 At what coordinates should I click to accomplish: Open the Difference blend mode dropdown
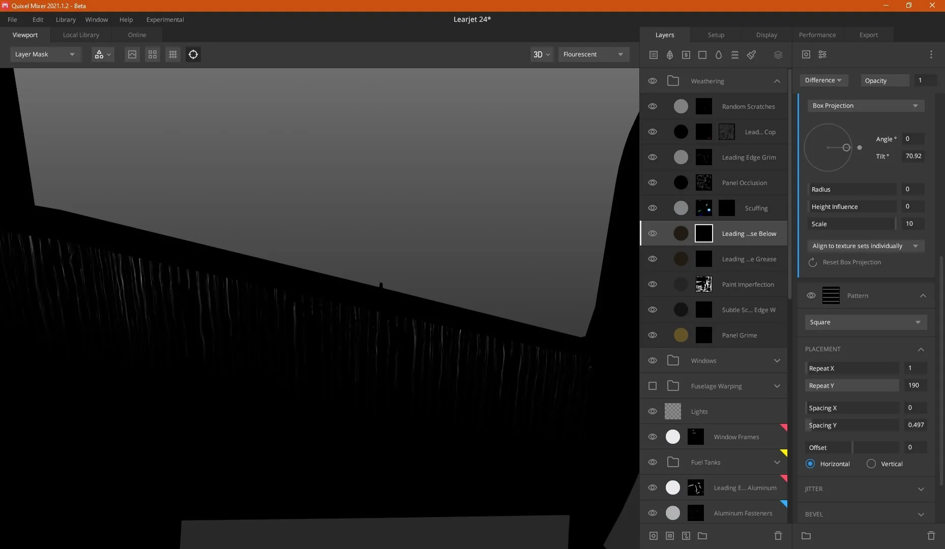coord(823,80)
